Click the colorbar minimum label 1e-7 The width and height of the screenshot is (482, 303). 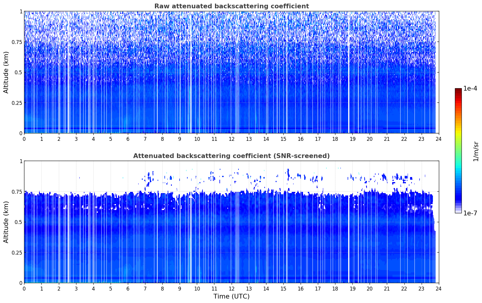470,213
